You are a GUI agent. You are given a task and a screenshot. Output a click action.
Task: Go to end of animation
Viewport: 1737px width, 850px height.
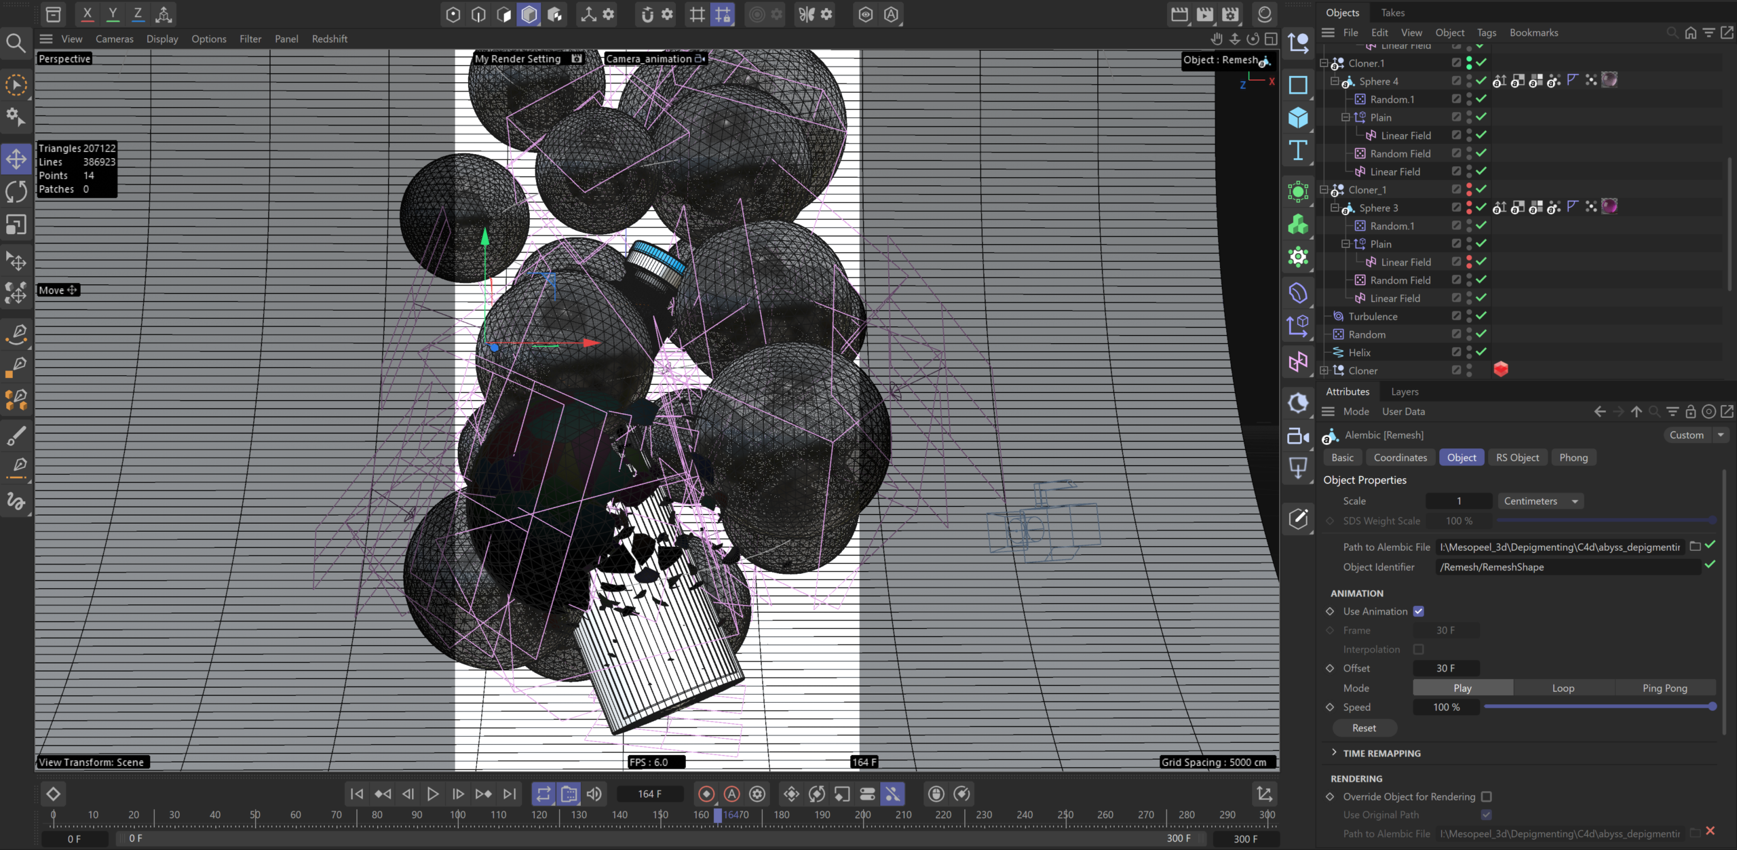click(x=510, y=794)
